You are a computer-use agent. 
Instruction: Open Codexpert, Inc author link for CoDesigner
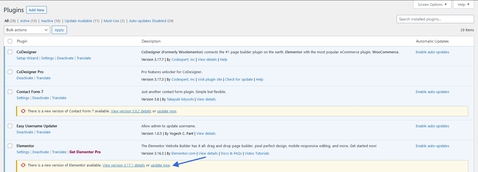coord(183,59)
